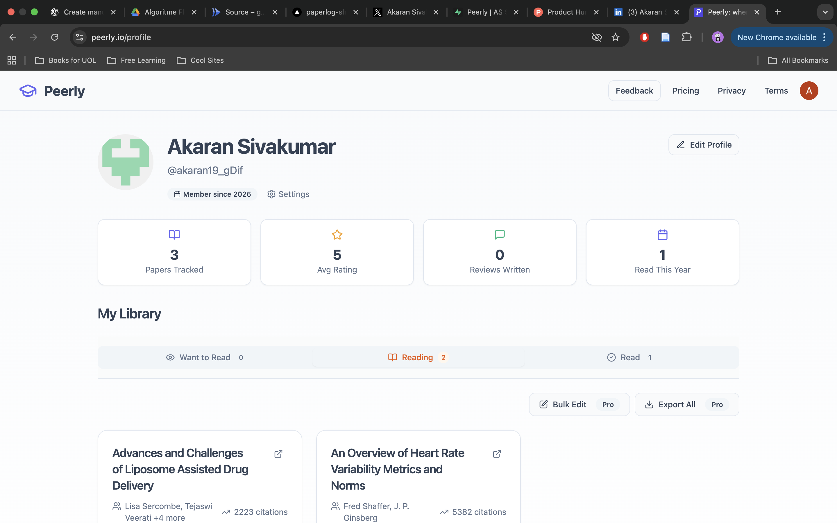The height and width of the screenshot is (523, 837).
Task: Click the @akaran19_gDif username
Action: pyautogui.click(x=205, y=170)
